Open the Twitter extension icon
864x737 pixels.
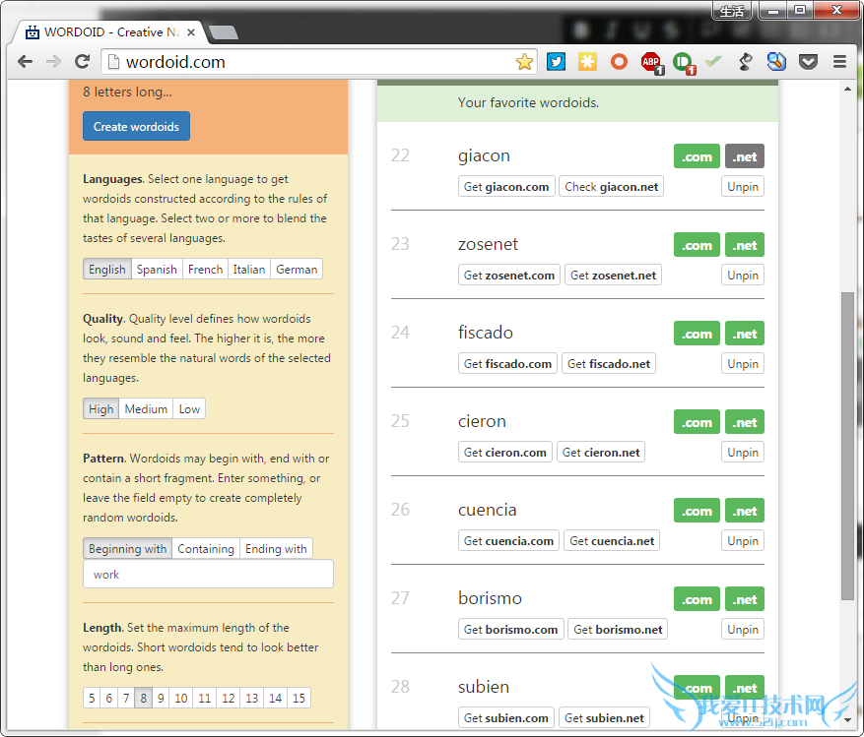pos(556,62)
